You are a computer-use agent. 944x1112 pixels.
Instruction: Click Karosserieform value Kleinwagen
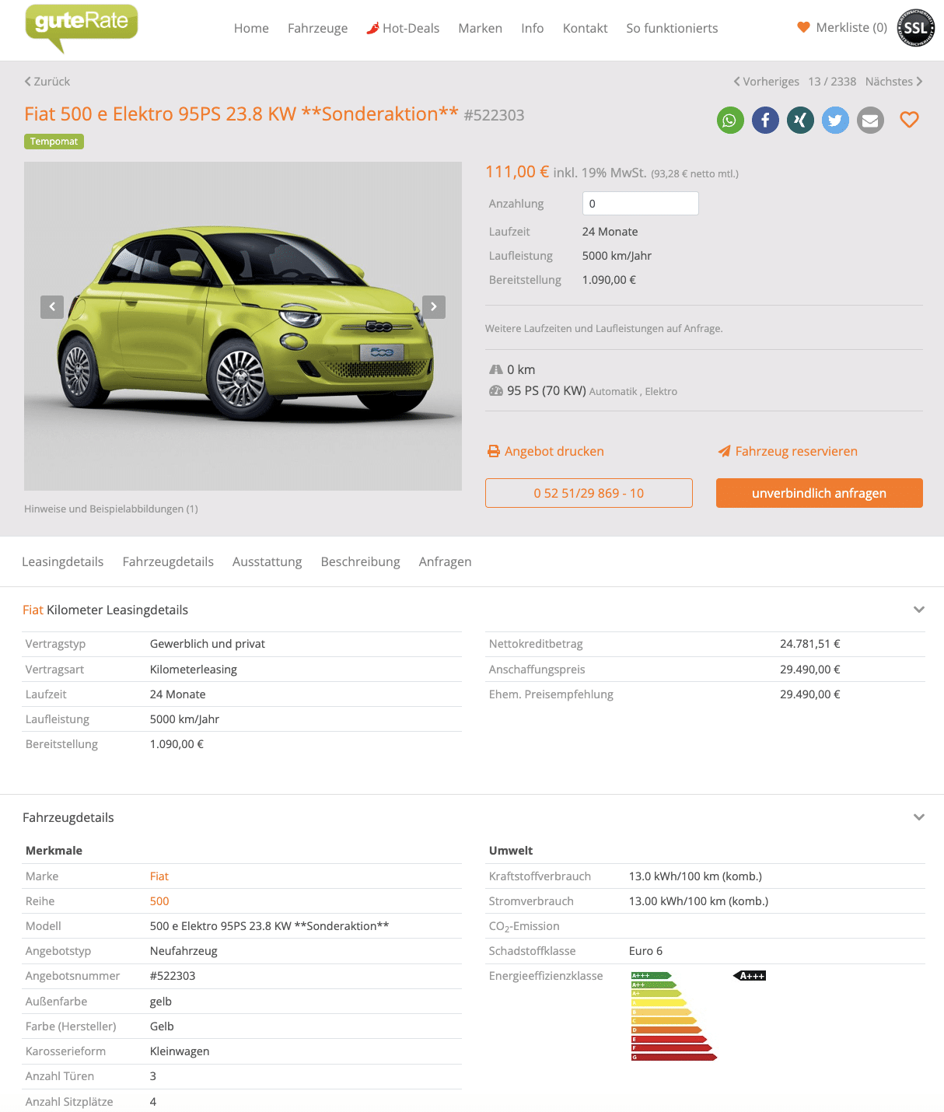click(x=180, y=1051)
